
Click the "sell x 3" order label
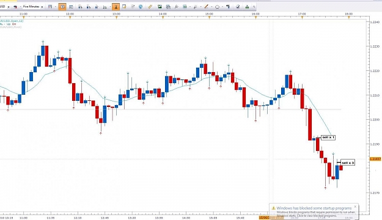[348, 163]
